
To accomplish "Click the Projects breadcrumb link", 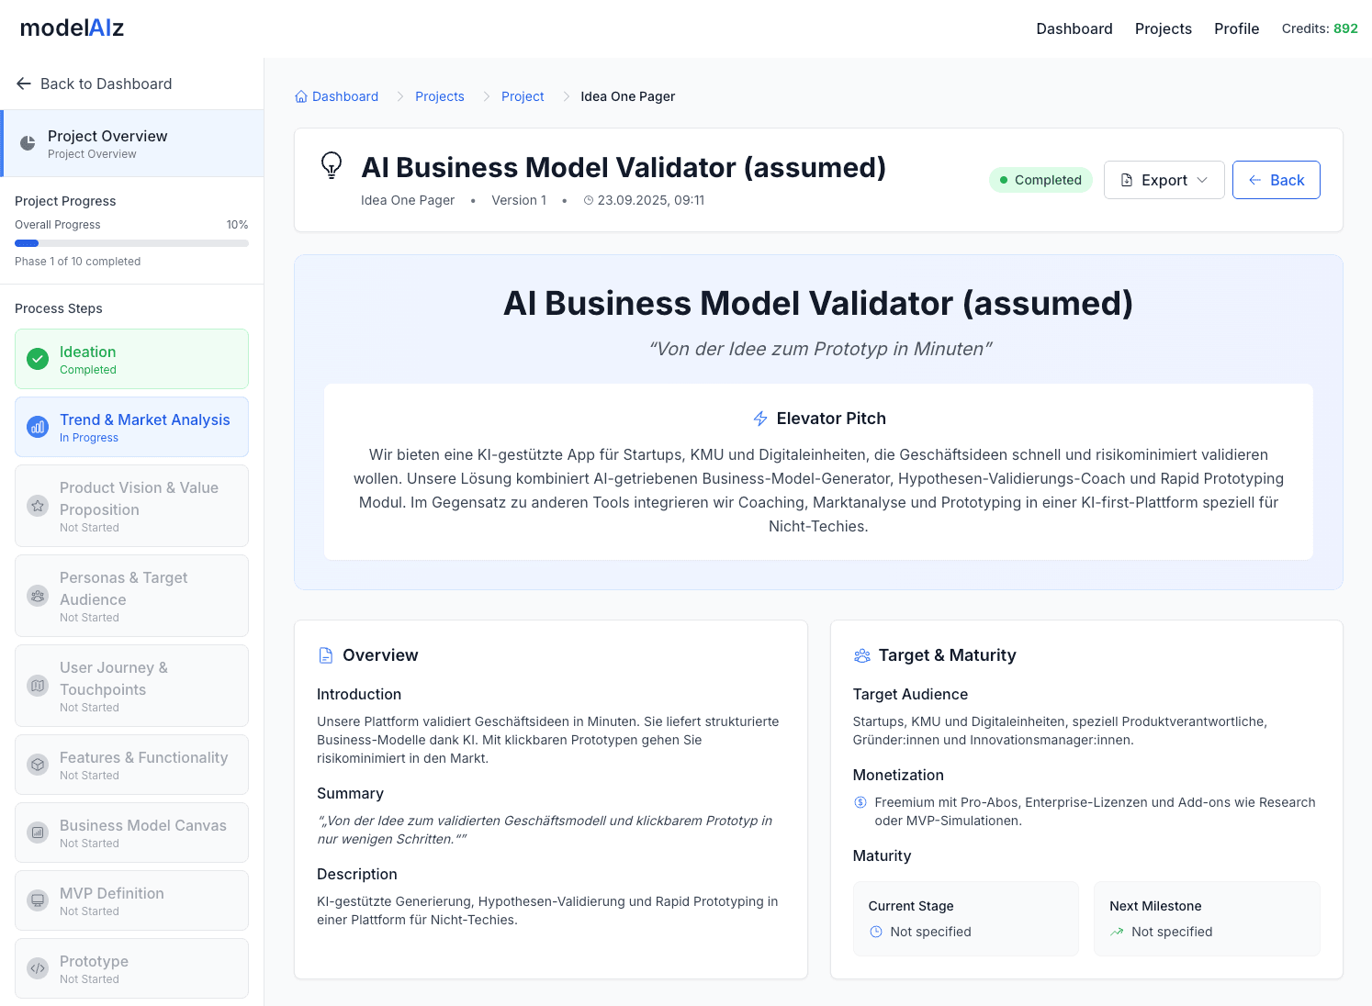I will pos(439,96).
